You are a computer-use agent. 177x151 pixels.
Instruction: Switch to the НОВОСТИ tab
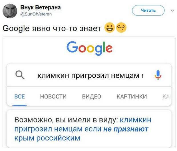53,96
